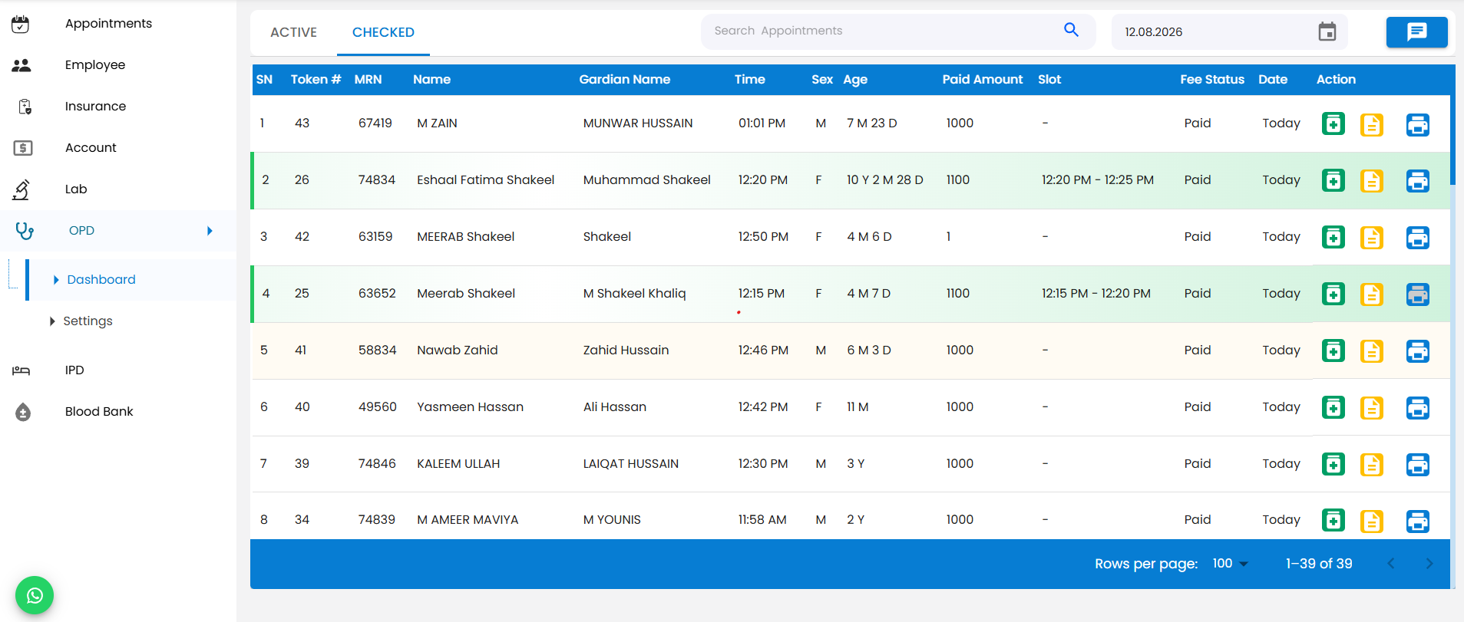Open yellow document icon for Eshaal Fatima Shakeel
Viewport: 1464px width, 622px height.
tap(1372, 181)
